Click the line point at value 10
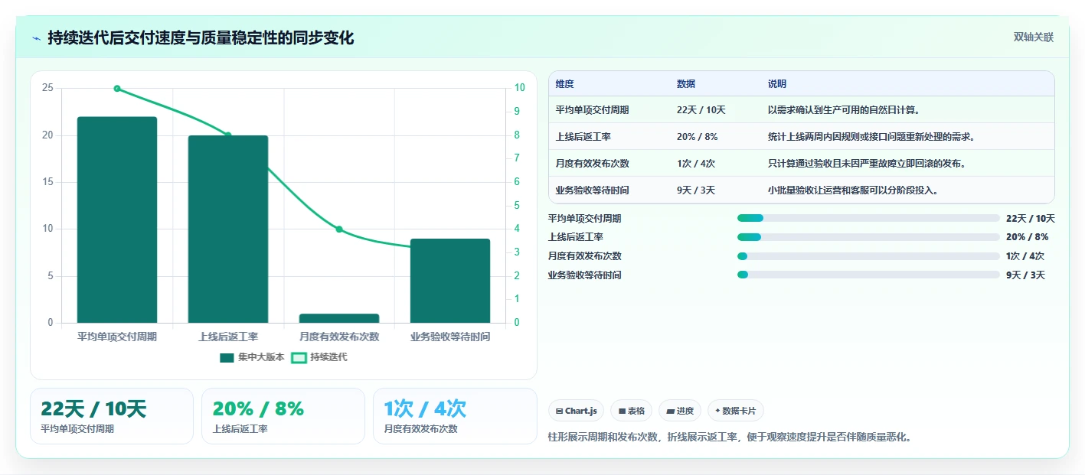The height and width of the screenshot is (475, 1085). pyautogui.click(x=117, y=89)
